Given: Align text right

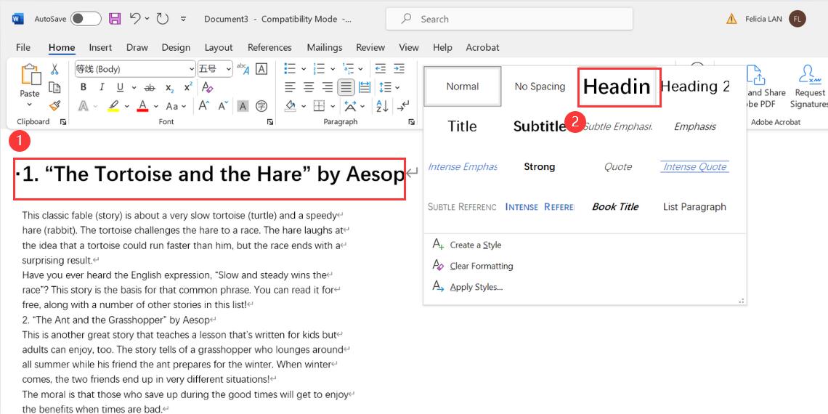Looking at the screenshot, I should coord(328,87).
